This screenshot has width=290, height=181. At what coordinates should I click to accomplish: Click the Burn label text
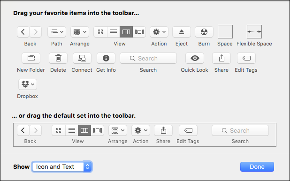204,44
